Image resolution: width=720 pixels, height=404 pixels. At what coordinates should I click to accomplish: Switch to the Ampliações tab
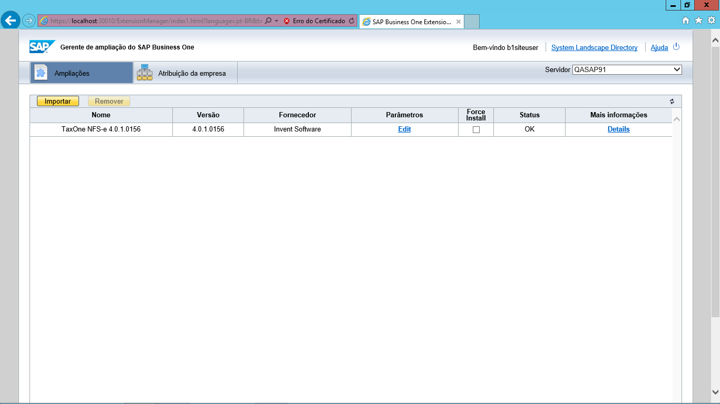coord(82,73)
